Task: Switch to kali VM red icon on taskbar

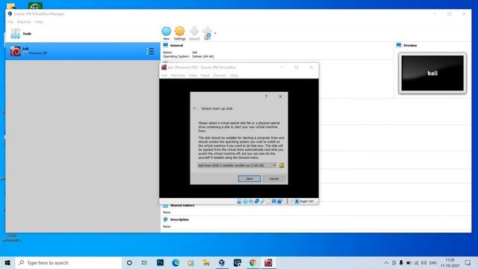Action: point(268,262)
